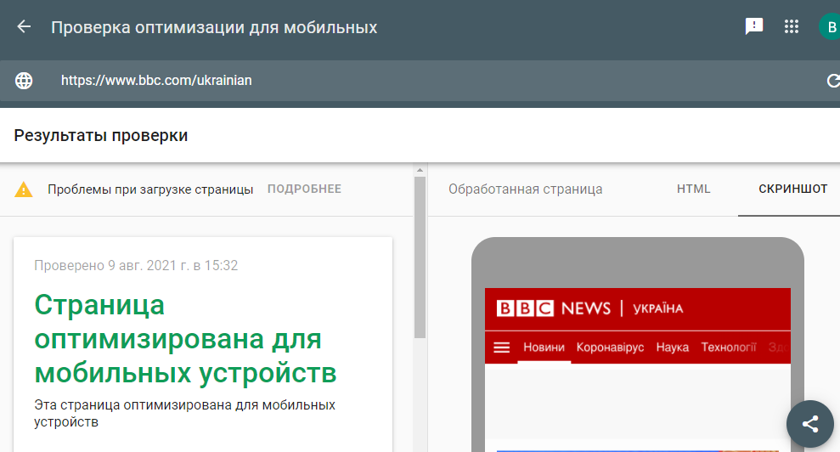Reload the test with refresh icon

click(833, 81)
